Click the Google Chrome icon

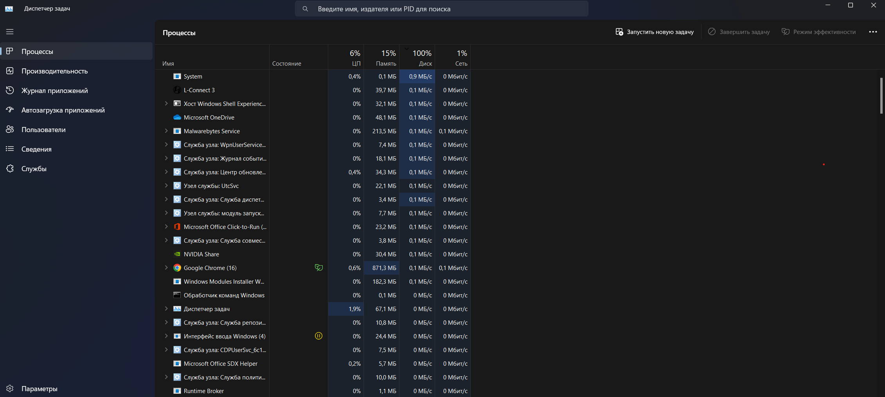[177, 268]
